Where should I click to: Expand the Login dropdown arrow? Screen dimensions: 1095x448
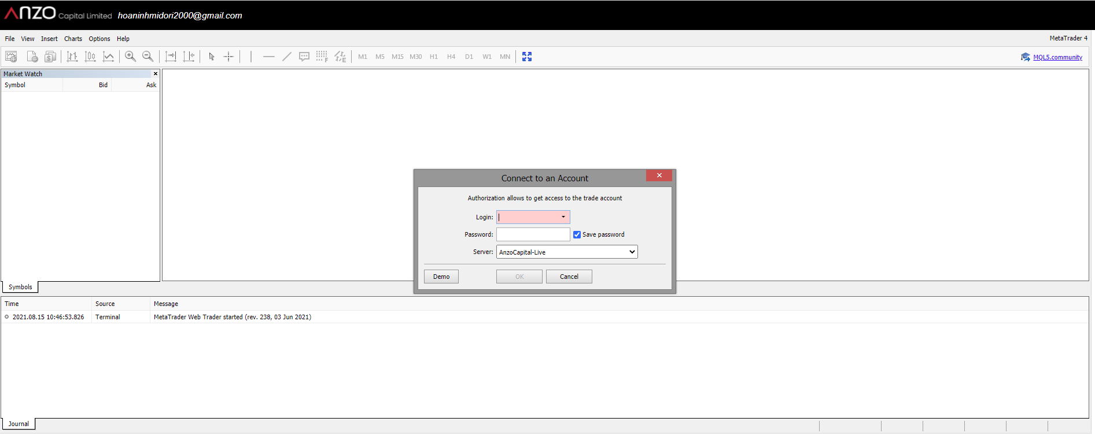563,217
